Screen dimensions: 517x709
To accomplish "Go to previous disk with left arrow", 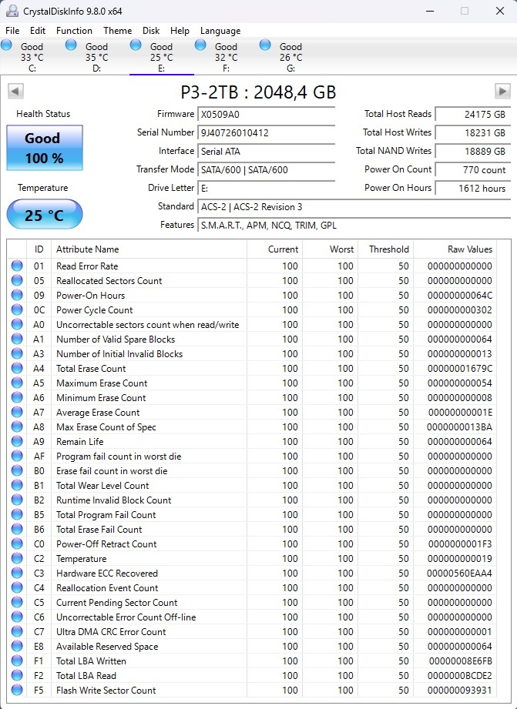I will coord(15,92).
